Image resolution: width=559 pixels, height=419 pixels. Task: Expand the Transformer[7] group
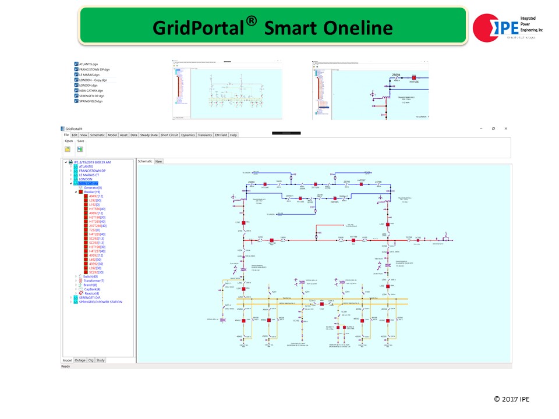click(x=76, y=280)
